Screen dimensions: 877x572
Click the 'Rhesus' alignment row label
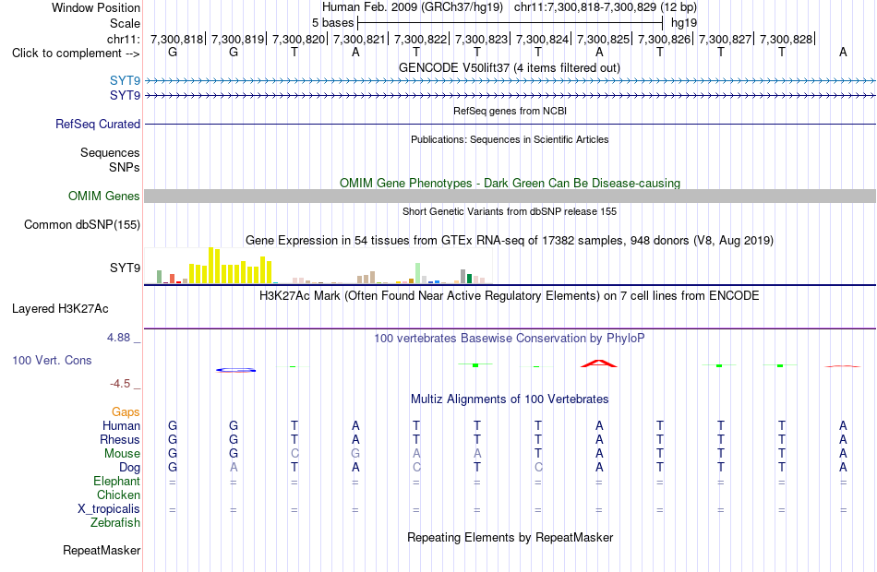[120, 440]
